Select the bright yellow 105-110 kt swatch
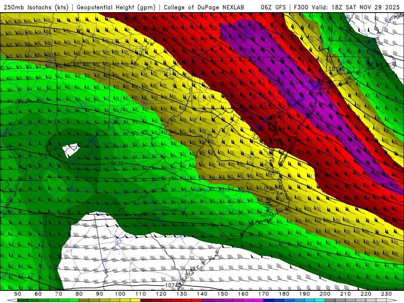The height and width of the screenshot is (303, 404). pos(135,300)
